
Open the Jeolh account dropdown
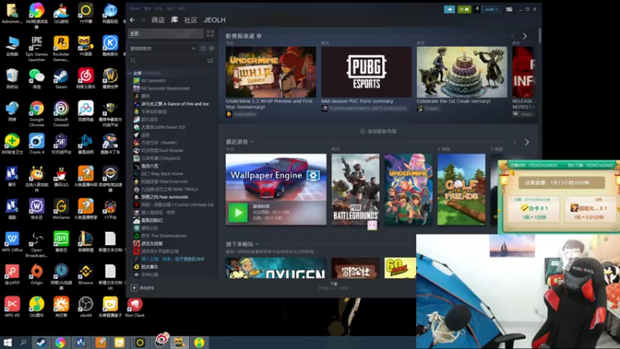[491, 9]
